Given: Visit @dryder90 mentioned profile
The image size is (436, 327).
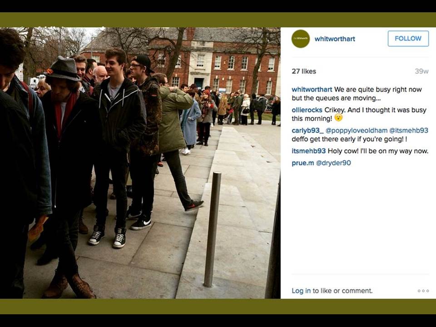Looking at the screenshot, I should tap(333, 163).
